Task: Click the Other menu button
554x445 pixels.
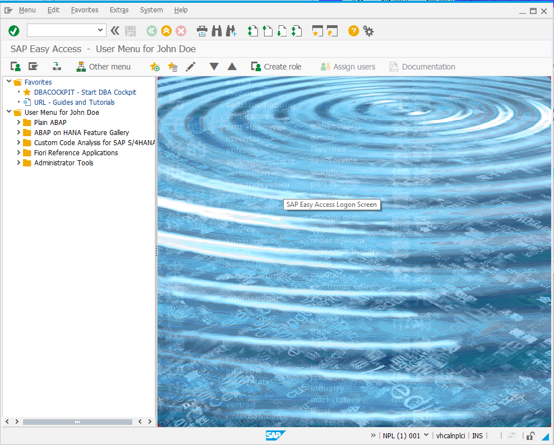Action: (104, 66)
